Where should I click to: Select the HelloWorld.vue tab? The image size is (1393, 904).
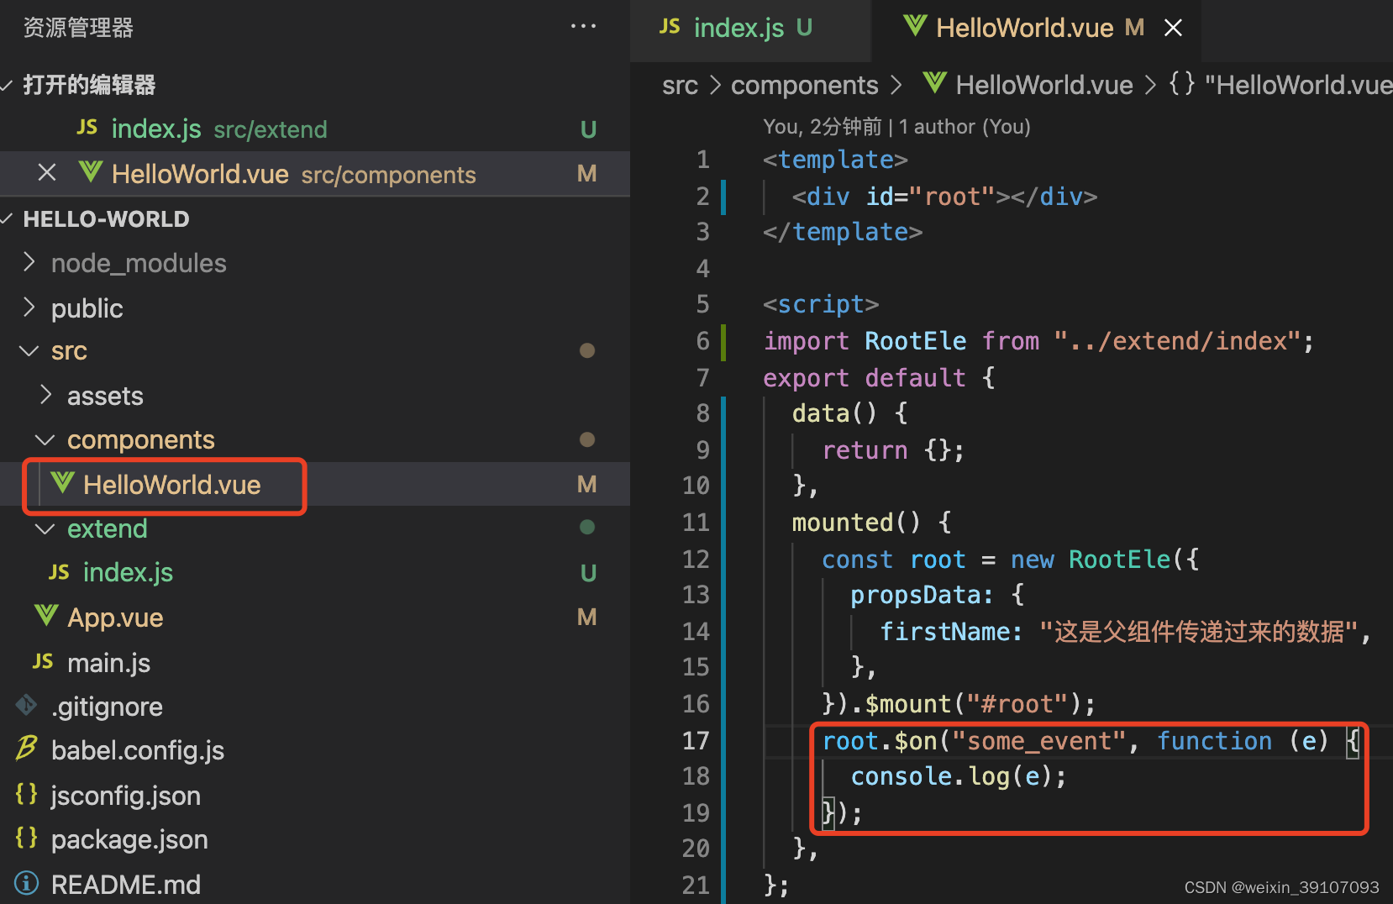[1023, 27]
